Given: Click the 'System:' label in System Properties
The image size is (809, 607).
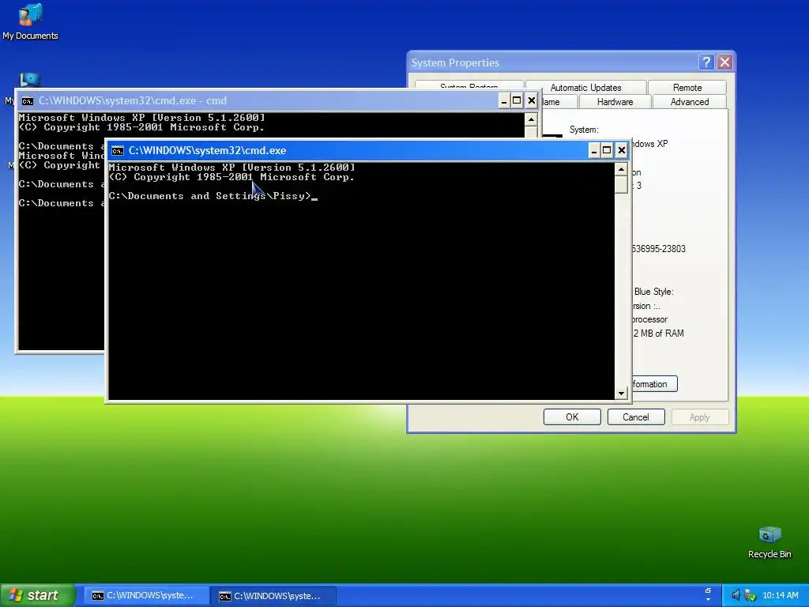Looking at the screenshot, I should (584, 130).
